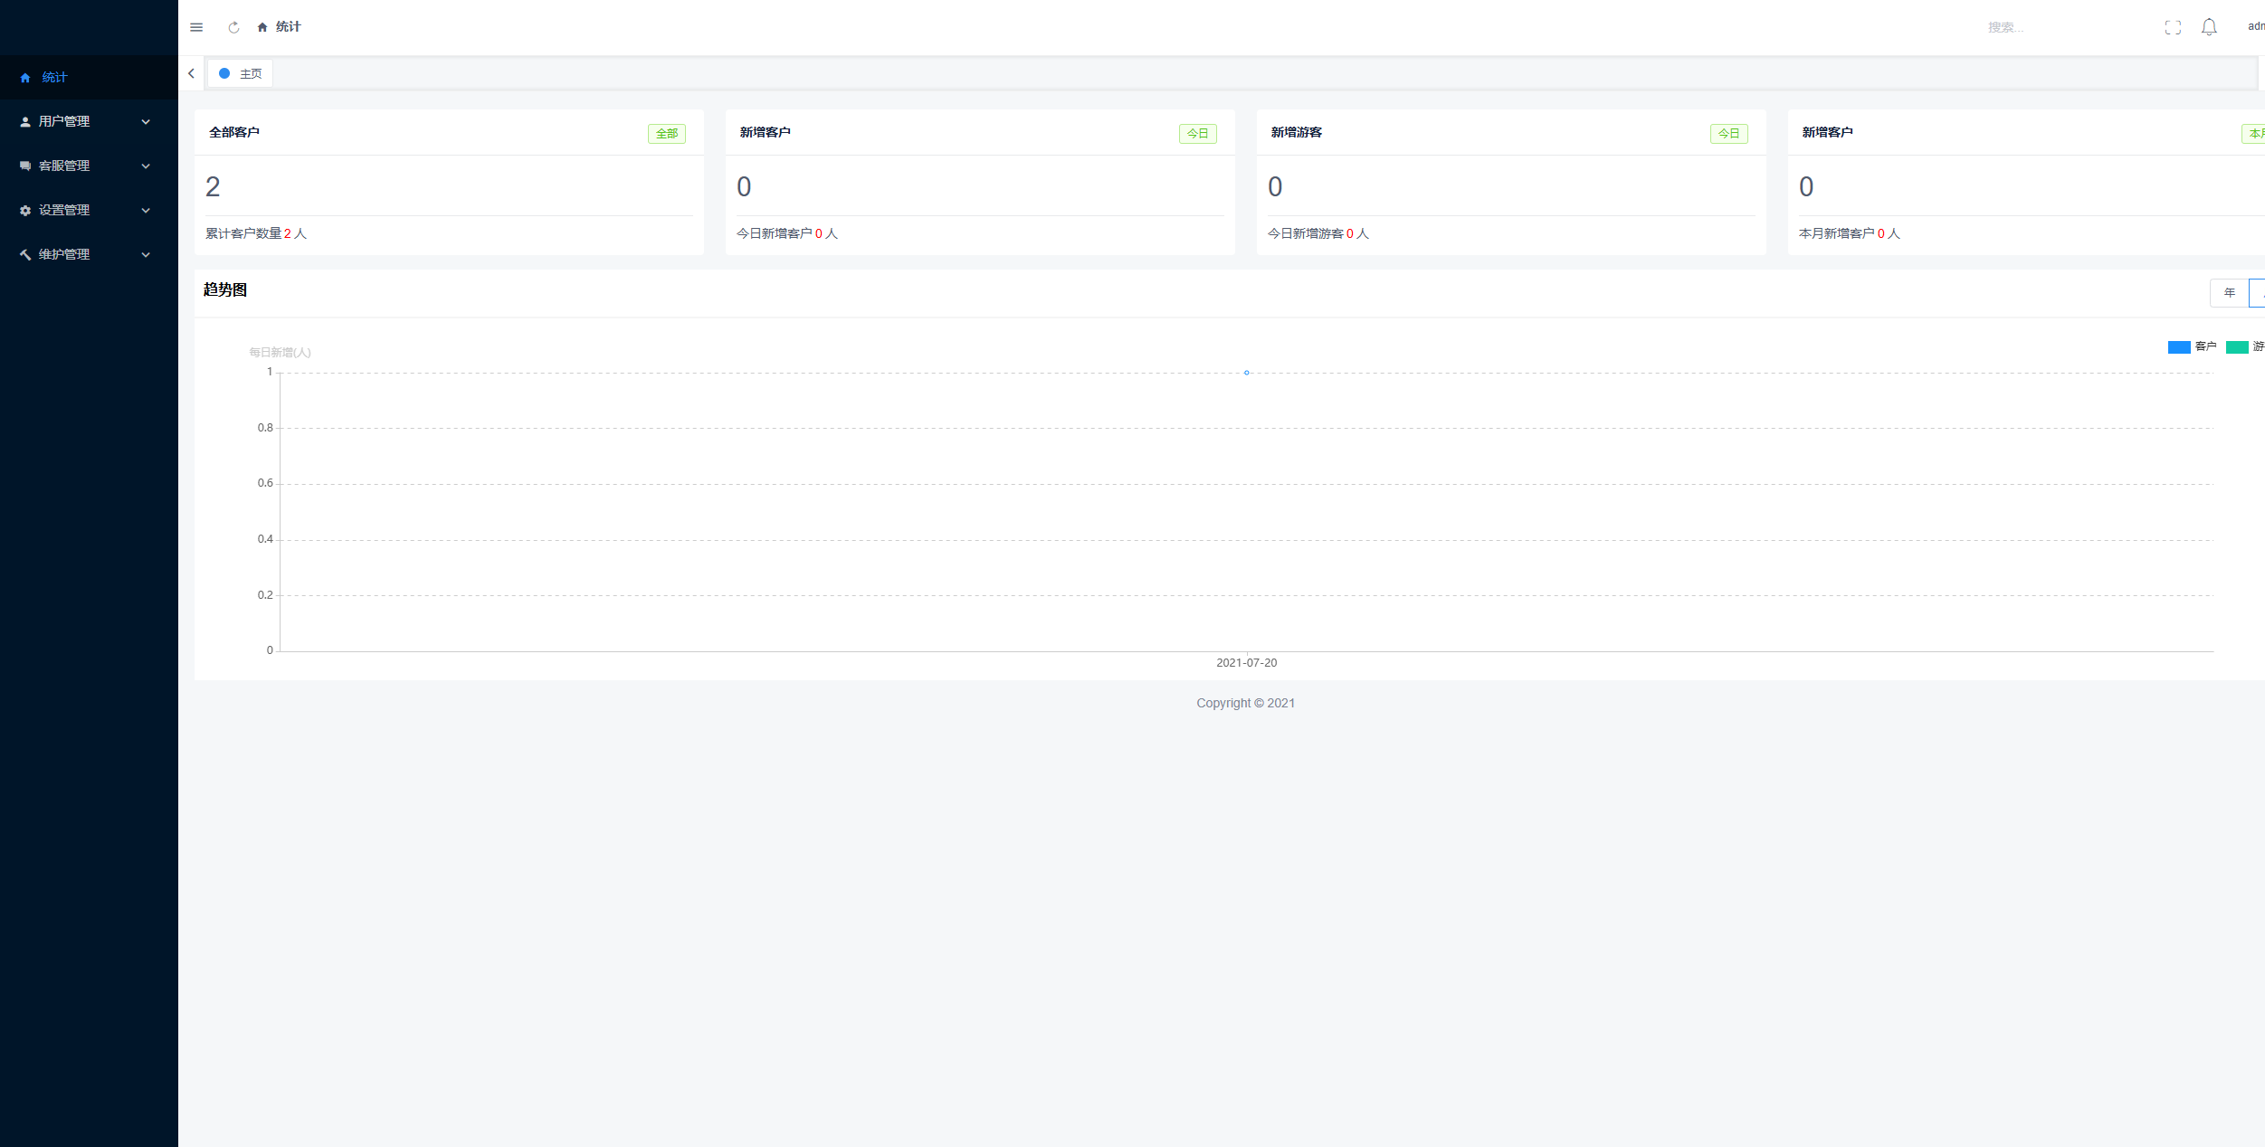Click the 设置管理 gear icon
The height and width of the screenshot is (1147, 2265).
(x=25, y=210)
